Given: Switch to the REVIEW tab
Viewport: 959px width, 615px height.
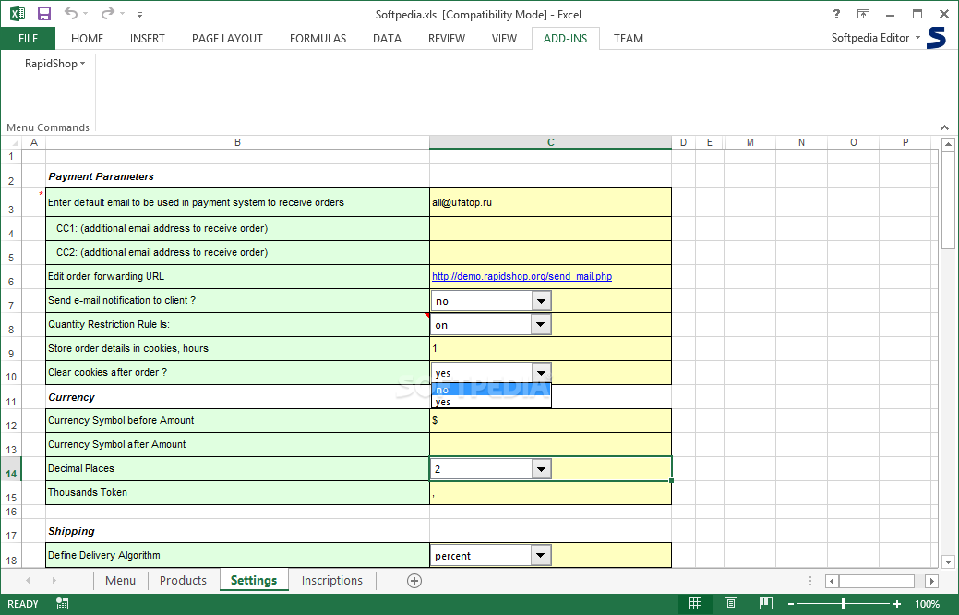Looking at the screenshot, I should point(447,39).
